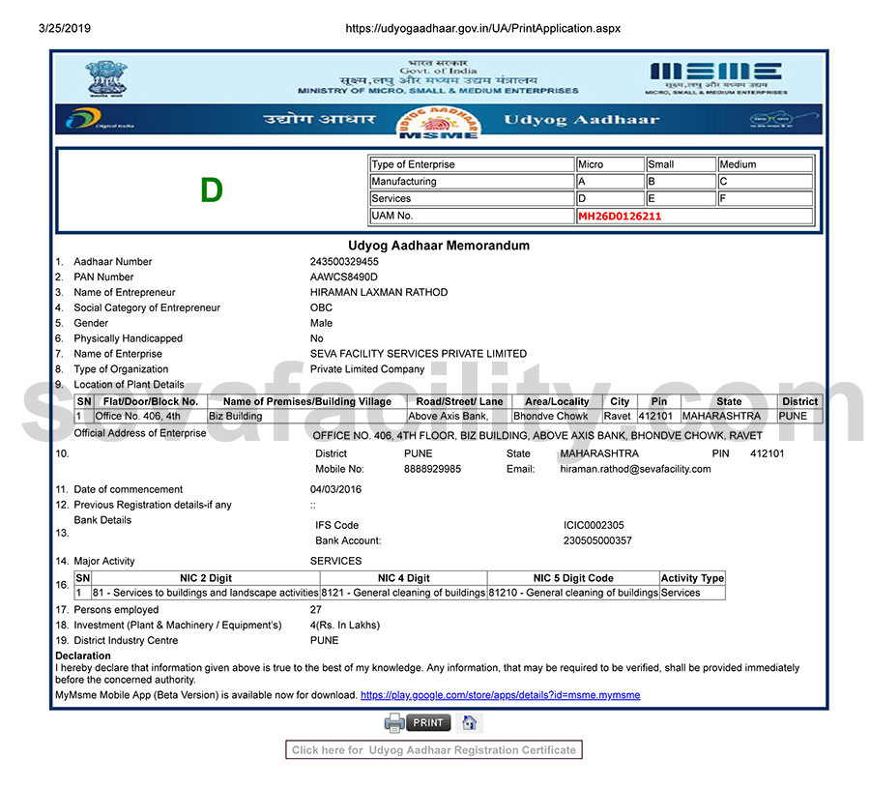This screenshot has width=870, height=787.
Task: Select the commencement date 04/03/2016
Action: point(335,489)
